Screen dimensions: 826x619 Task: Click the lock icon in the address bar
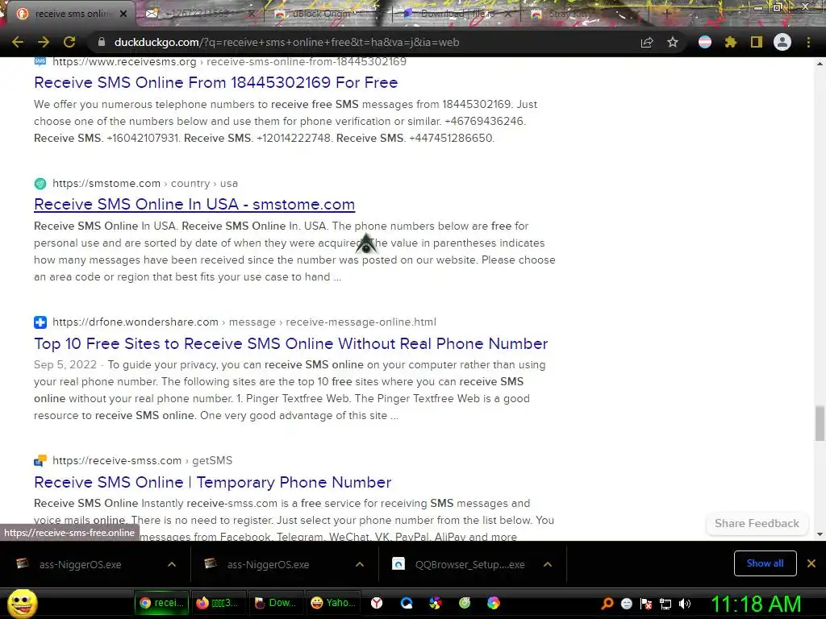point(102,42)
